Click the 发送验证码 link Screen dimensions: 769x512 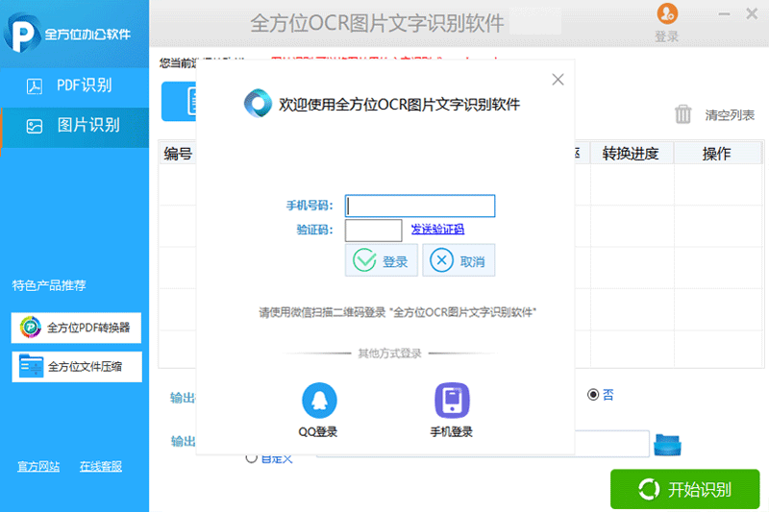tap(437, 230)
